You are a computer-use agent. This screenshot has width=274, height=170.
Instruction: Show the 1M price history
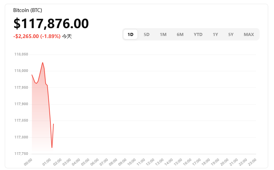163,34
